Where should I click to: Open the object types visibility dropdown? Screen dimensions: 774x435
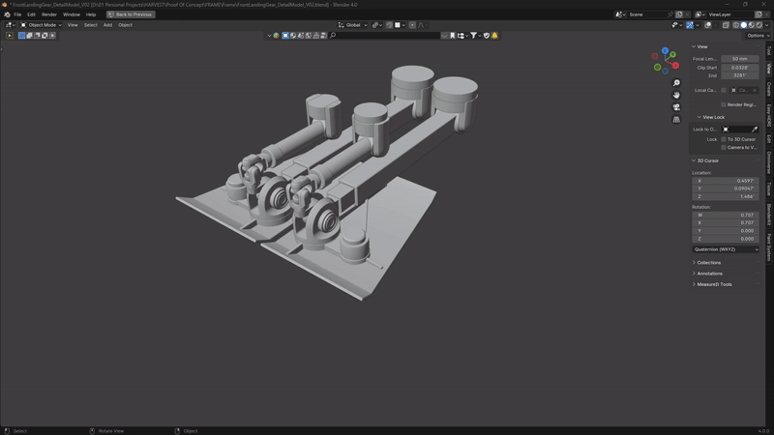point(676,25)
